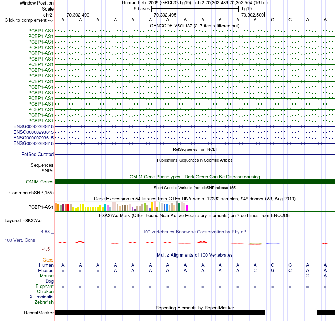Click the 100 Vert. Cons label
335x321 pixels.
coord(20,240)
